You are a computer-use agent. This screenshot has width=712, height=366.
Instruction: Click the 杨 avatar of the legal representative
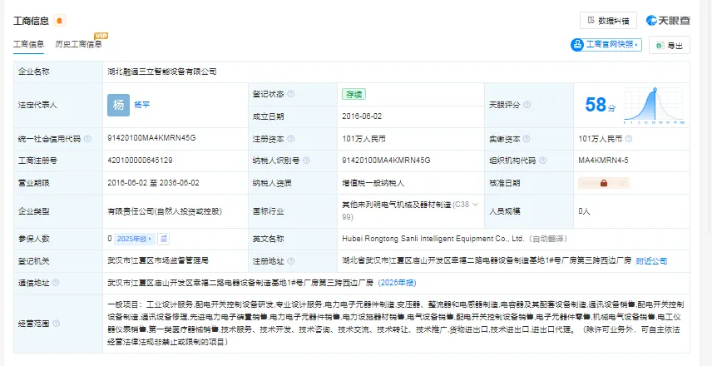[118, 105]
